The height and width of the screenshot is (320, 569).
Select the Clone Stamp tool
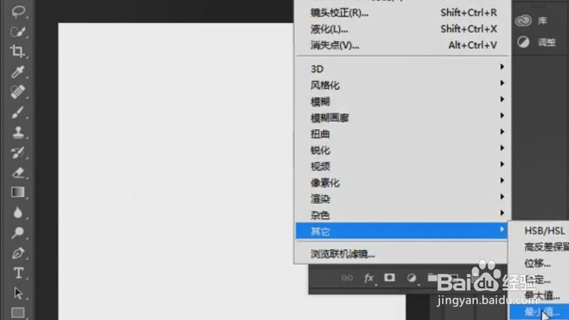pyautogui.click(x=18, y=132)
